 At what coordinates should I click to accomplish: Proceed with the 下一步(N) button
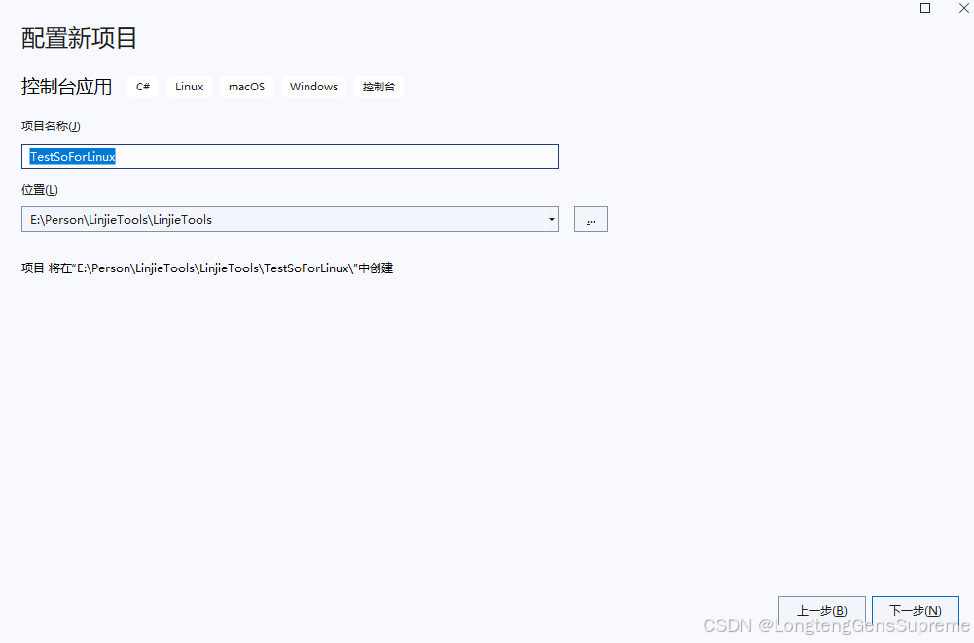coord(915,611)
